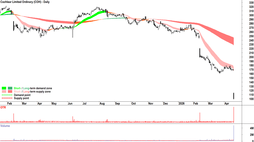This screenshot has width=254, height=142.
Task: Click the bright green short-term demand swatch
Action: [x=4, y=88]
